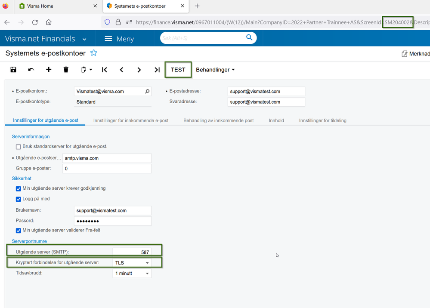The width and height of the screenshot is (430, 308).
Task: Click the E-postadresse input field
Action: tap(266, 91)
